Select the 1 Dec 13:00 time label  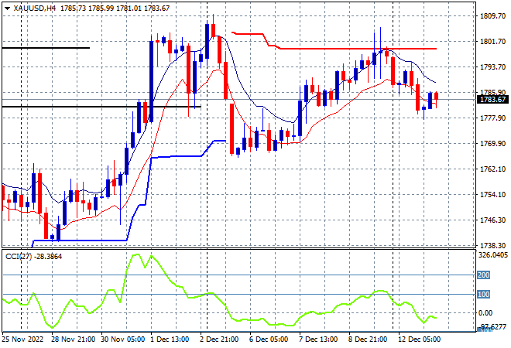(x=170, y=339)
